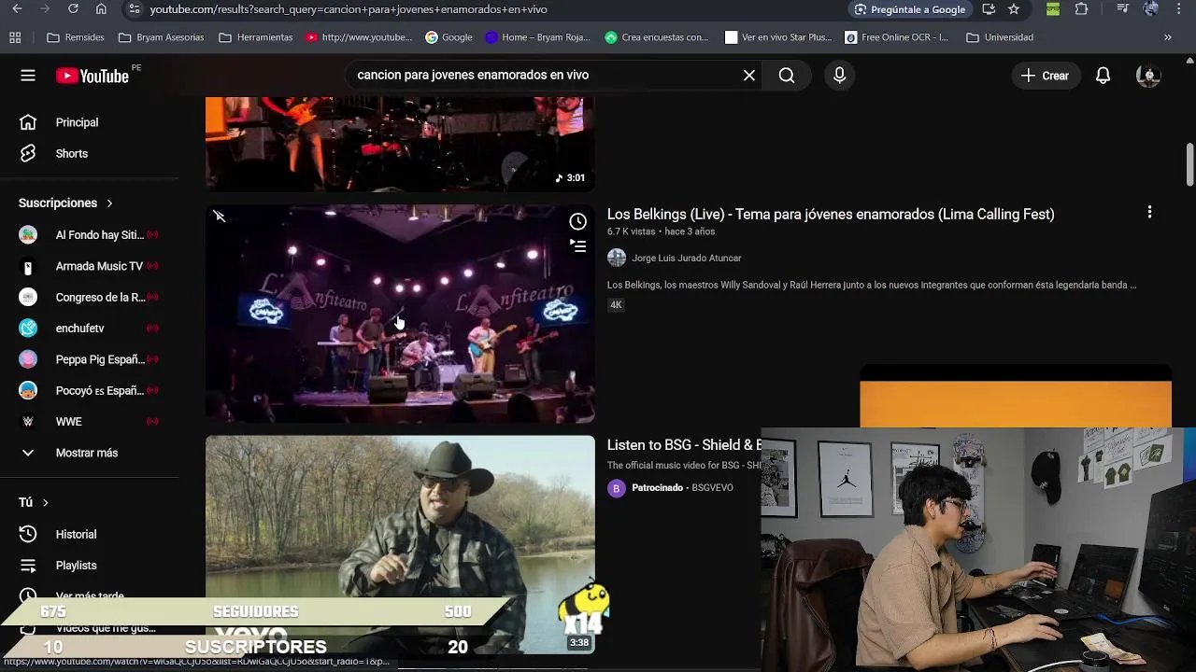Open the Remsides bookmark folder
Screen dimensions: 1196x672
pos(75,37)
